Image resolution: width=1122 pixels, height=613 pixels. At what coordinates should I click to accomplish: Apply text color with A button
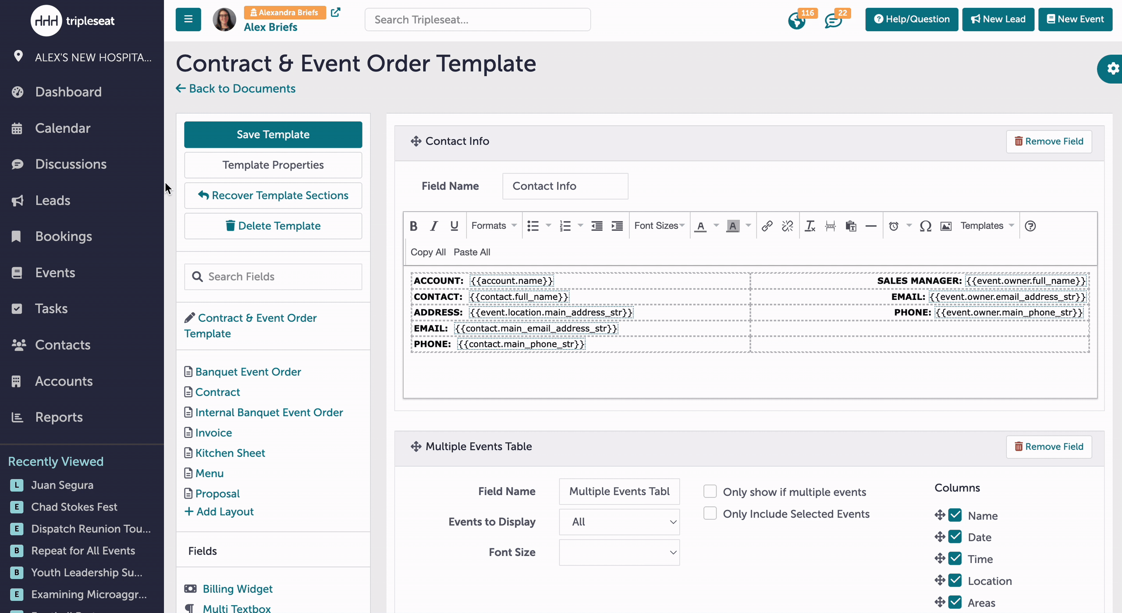701,226
